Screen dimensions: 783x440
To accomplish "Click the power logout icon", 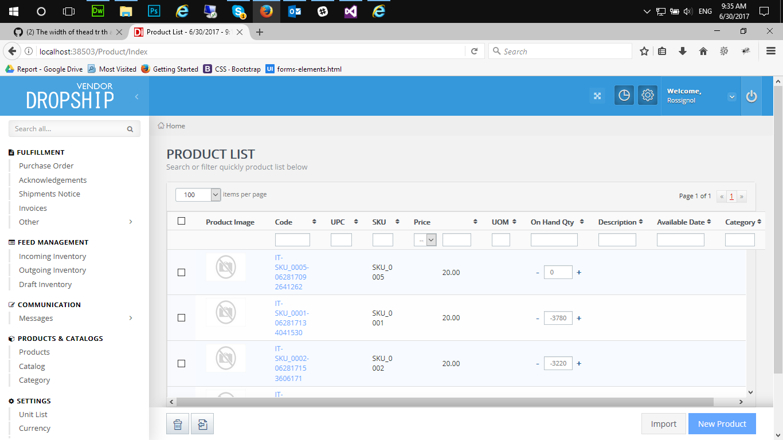I will click(751, 96).
